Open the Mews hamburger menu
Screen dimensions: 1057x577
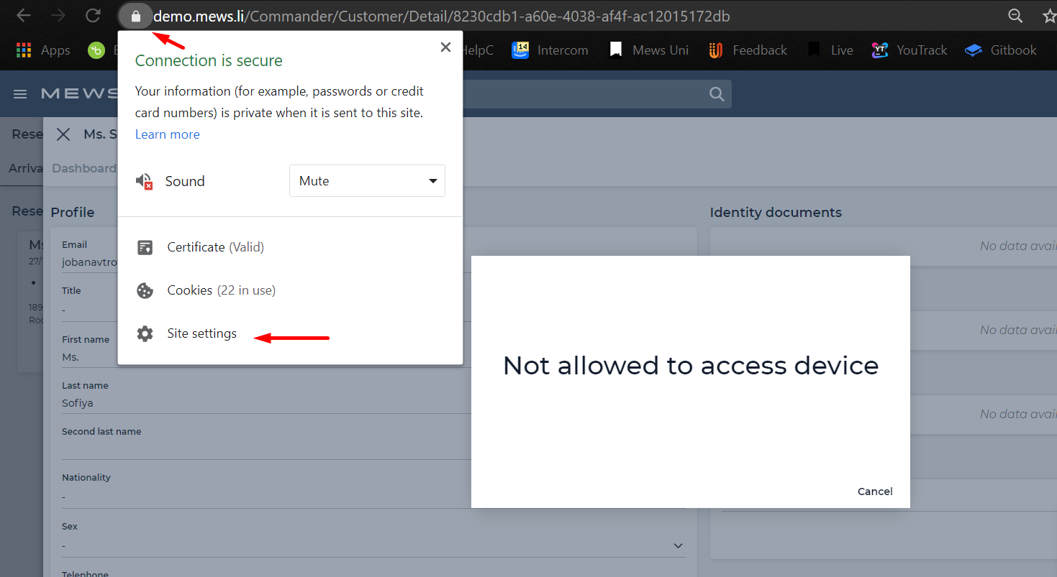[20, 94]
